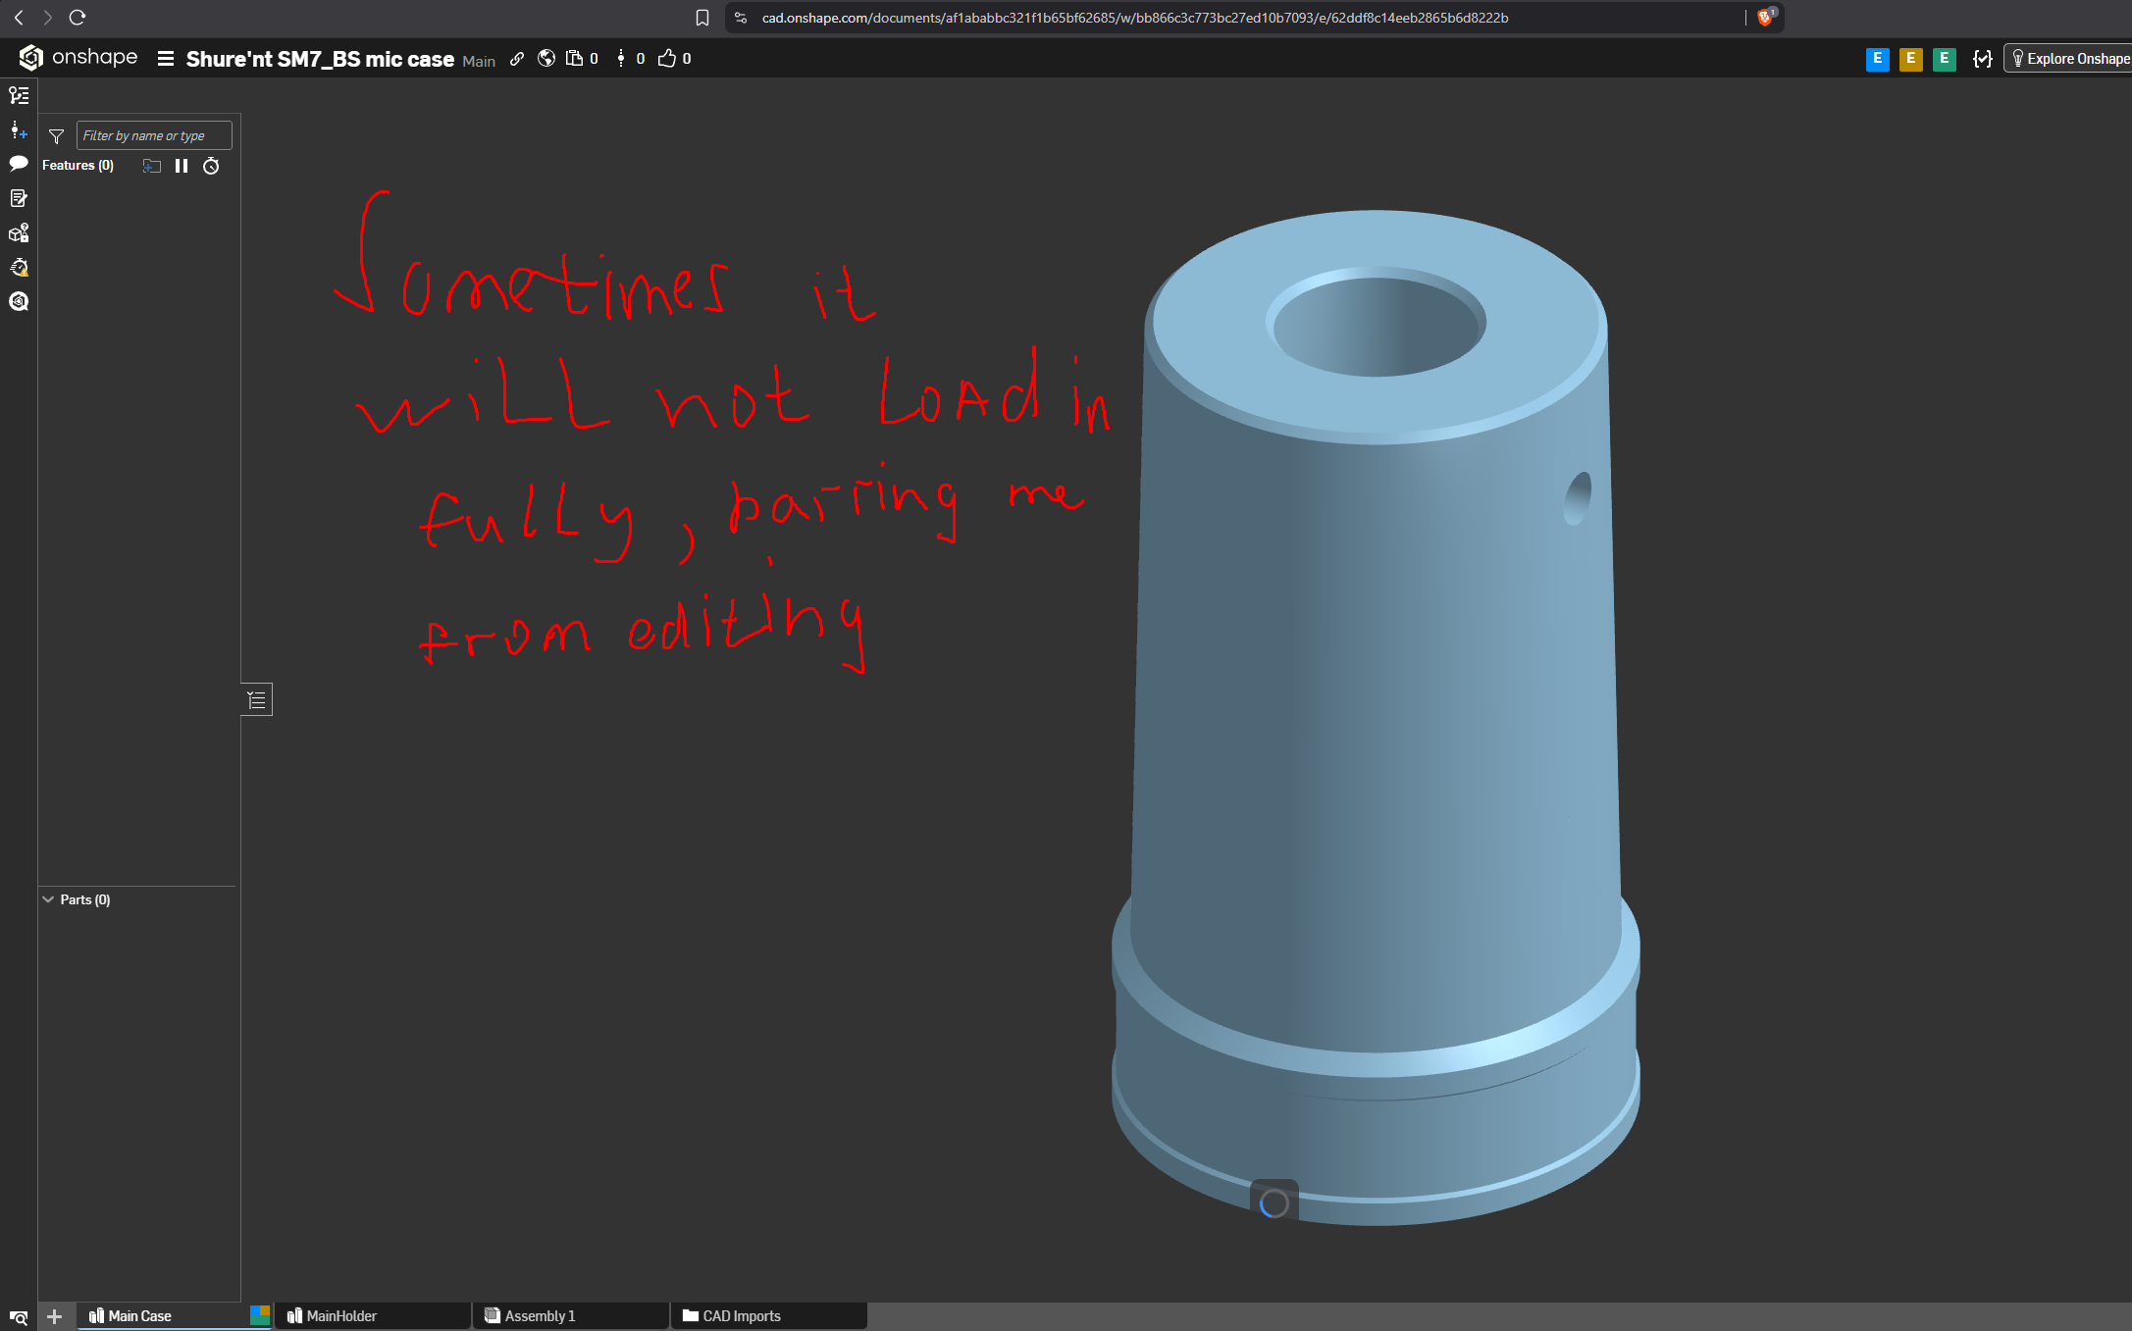This screenshot has height=1331, width=2132.
Task: Click the Brave shields icon
Action: 1765,18
